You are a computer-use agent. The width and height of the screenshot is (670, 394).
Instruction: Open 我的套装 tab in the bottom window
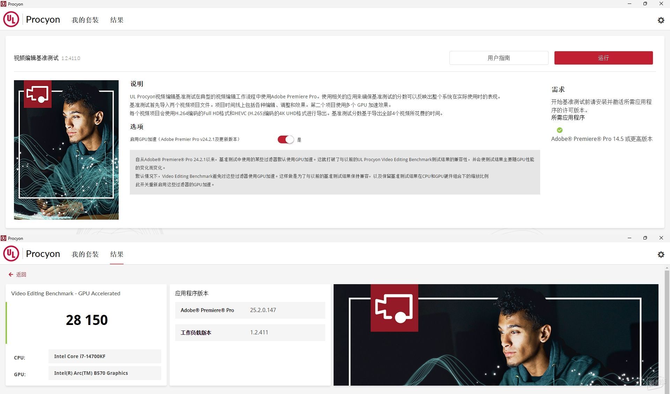[x=85, y=254]
